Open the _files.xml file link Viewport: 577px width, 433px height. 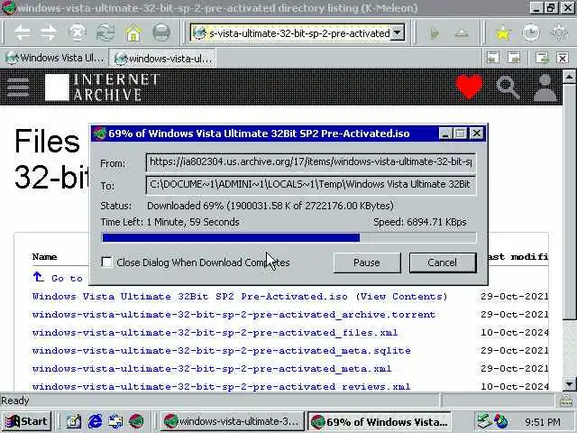(215, 333)
